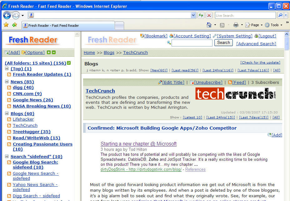Collapse the Blogs folder in the sidebar
This screenshot has width=290, height=201.
(7, 113)
